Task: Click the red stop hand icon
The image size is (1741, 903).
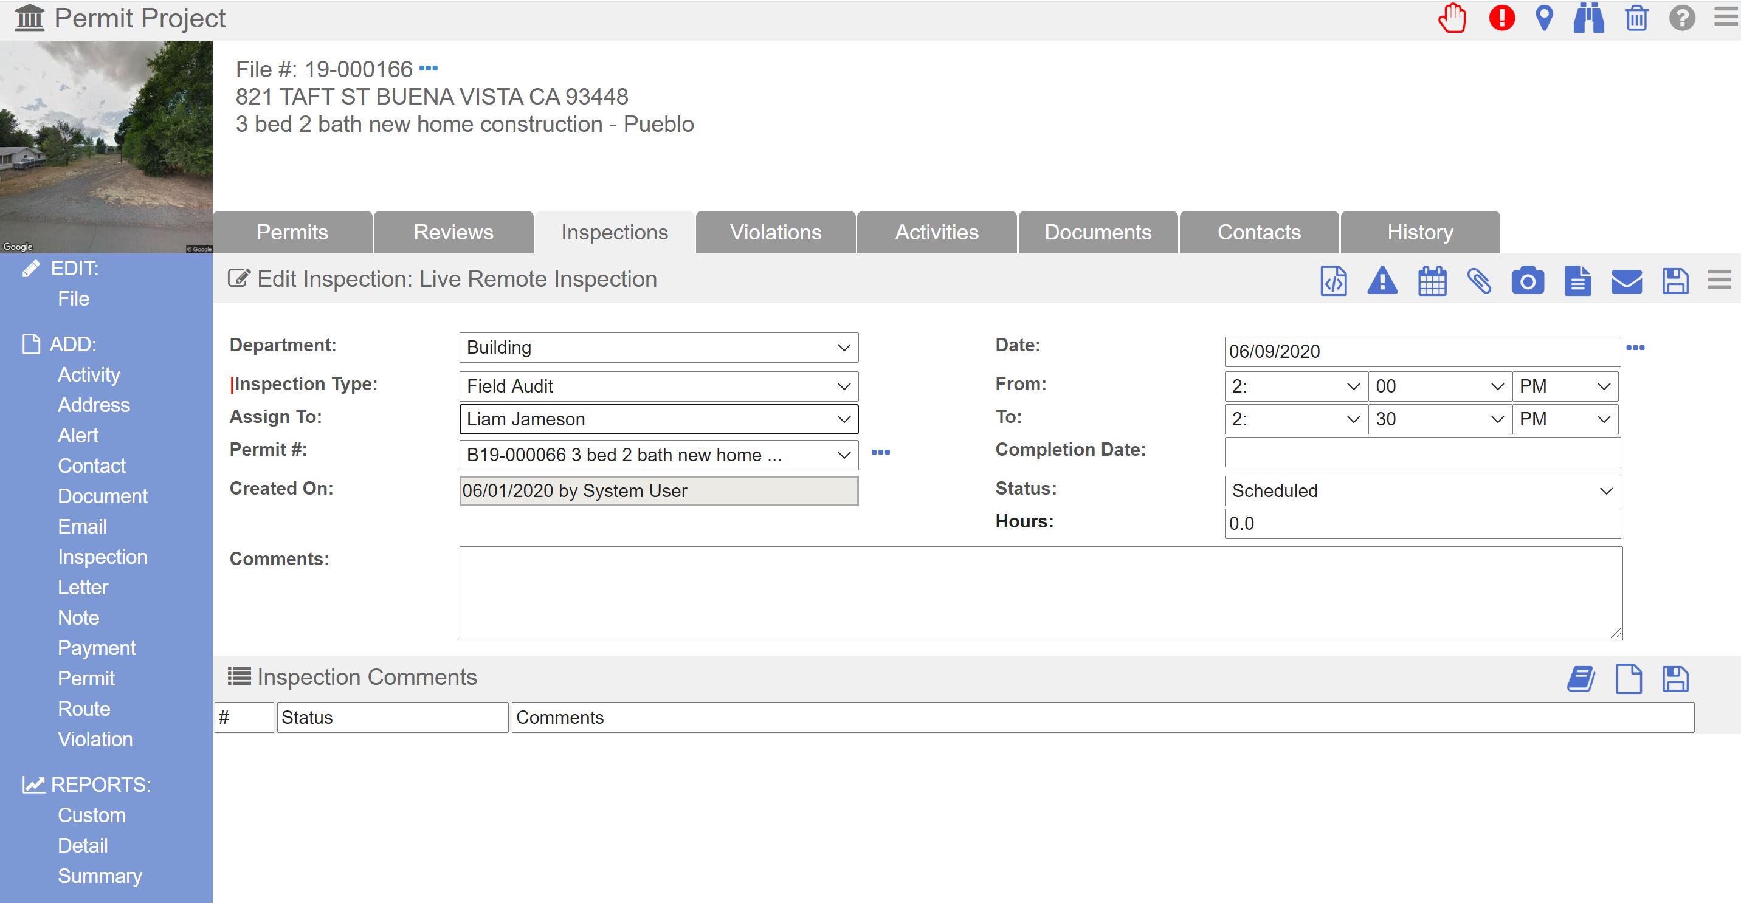Action: [x=1452, y=18]
